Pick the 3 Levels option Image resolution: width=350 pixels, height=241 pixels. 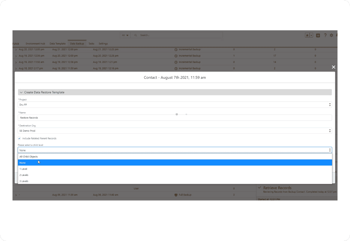(x=24, y=181)
